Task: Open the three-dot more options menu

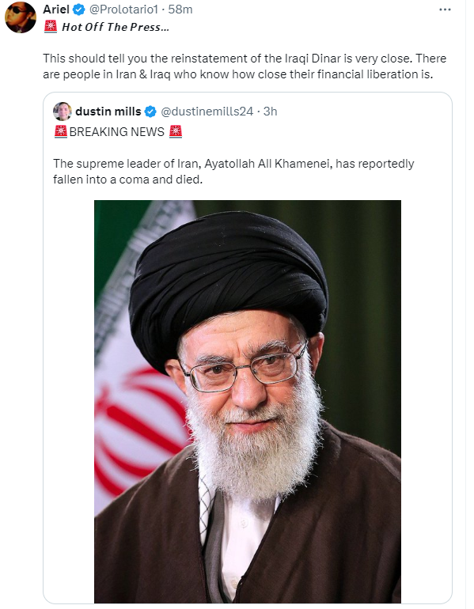Action: [x=445, y=9]
